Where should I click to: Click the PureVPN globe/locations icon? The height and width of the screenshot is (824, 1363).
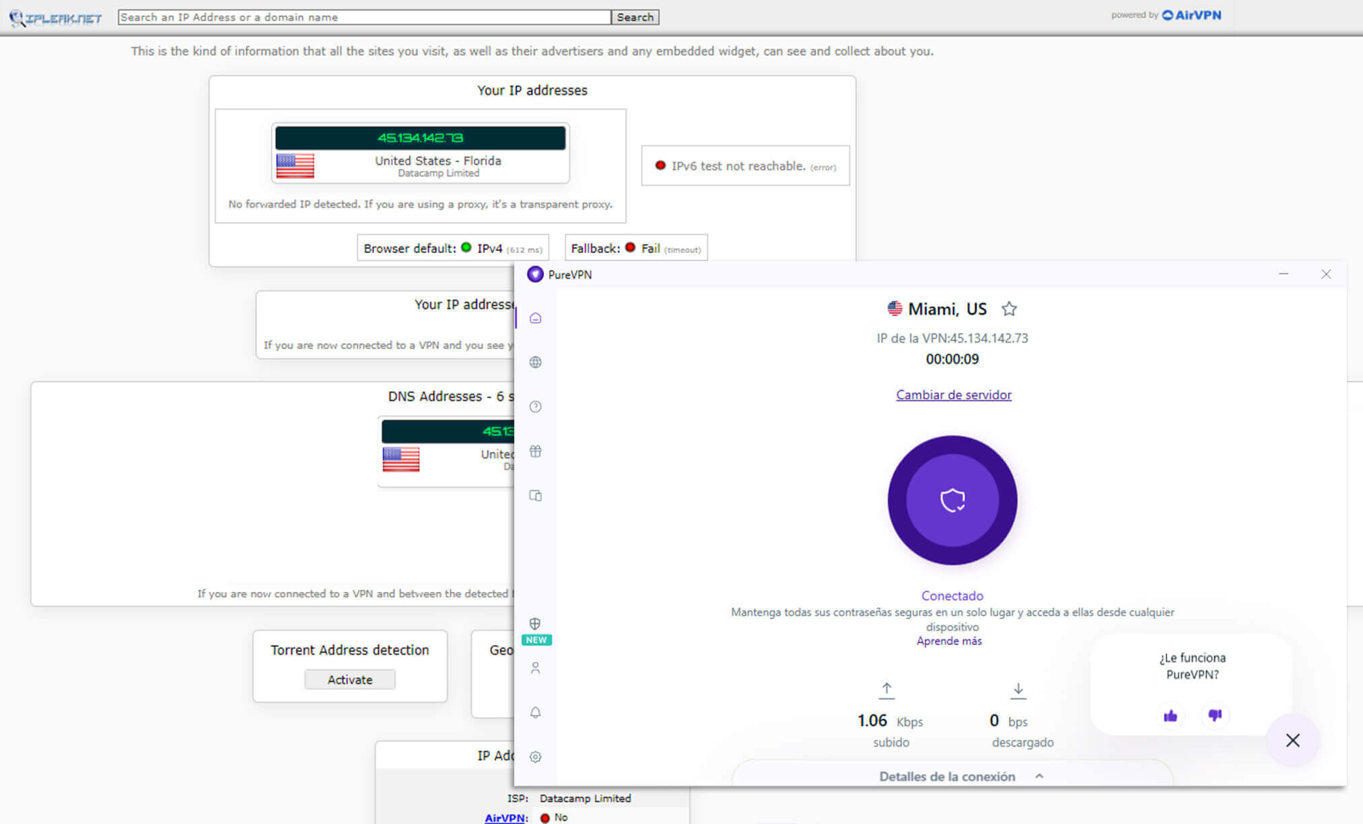tap(537, 363)
